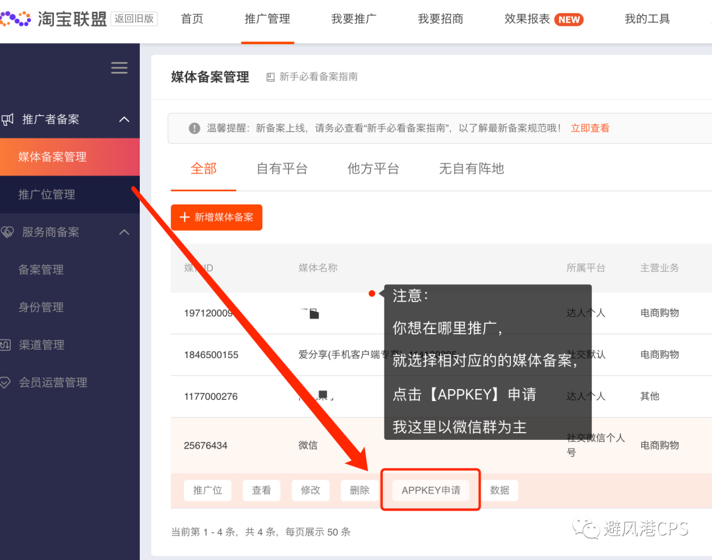Click the NEW badge beside 效果报表
This screenshot has height=560, width=712.
[569, 20]
